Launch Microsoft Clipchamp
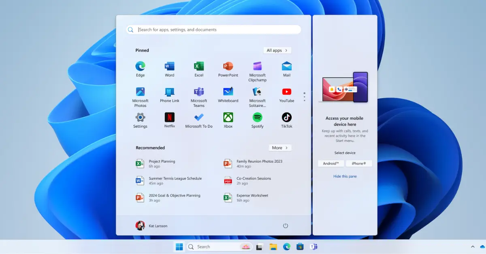The height and width of the screenshot is (254, 486). click(x=257, y=66)
